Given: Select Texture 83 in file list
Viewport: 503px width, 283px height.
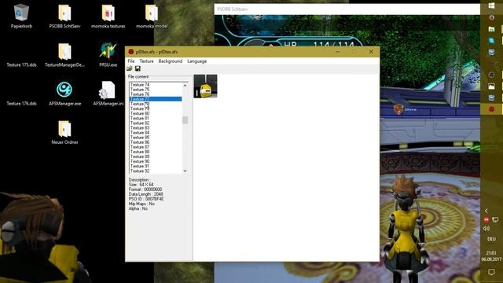Looking at the screenshot, I should (156, 127).
